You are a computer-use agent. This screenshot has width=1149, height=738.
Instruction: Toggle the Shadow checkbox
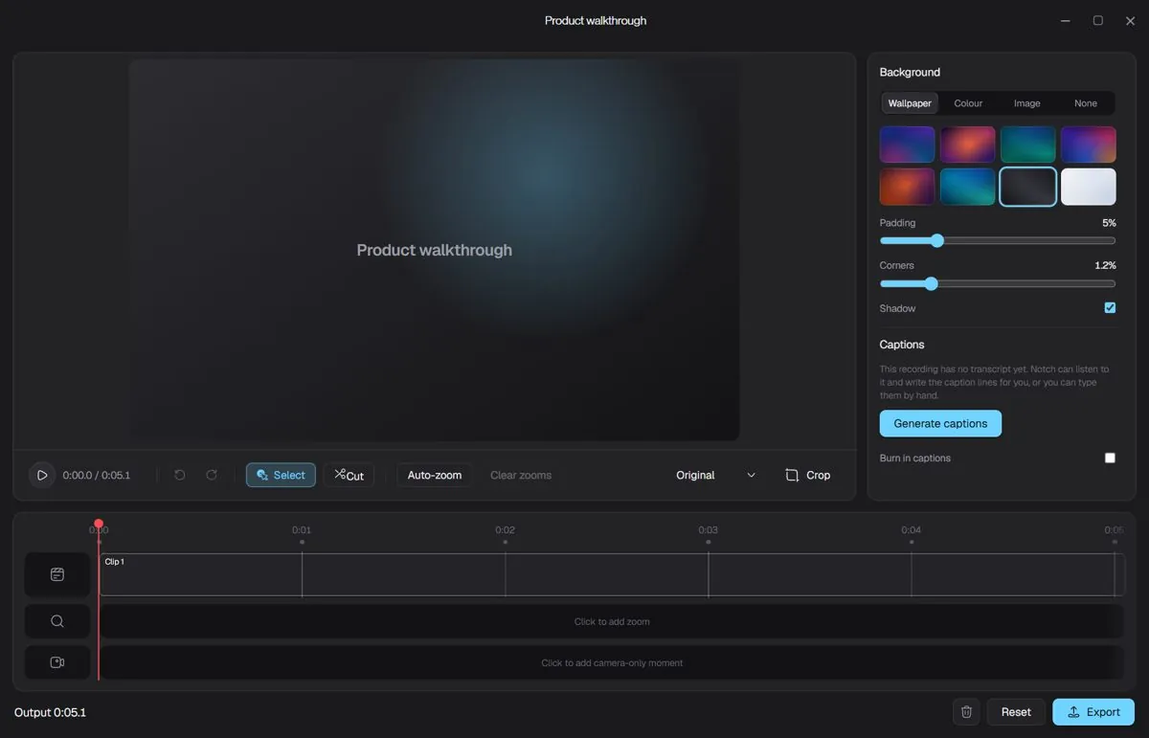point(1110,308)
